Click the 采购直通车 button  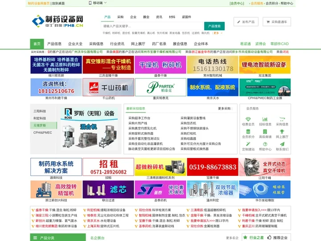pos(277,22)
